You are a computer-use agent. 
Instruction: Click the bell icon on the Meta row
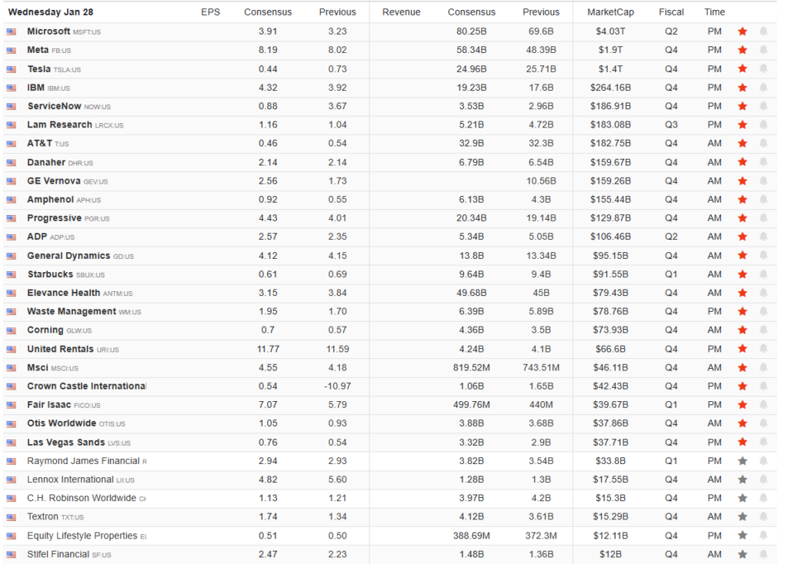tap(764, 49)
